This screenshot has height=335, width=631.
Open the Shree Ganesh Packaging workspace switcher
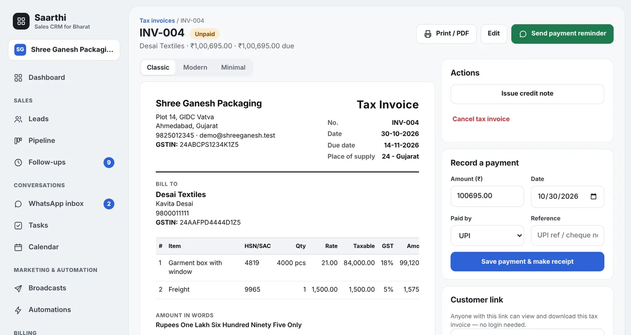(x=64, y=49)
